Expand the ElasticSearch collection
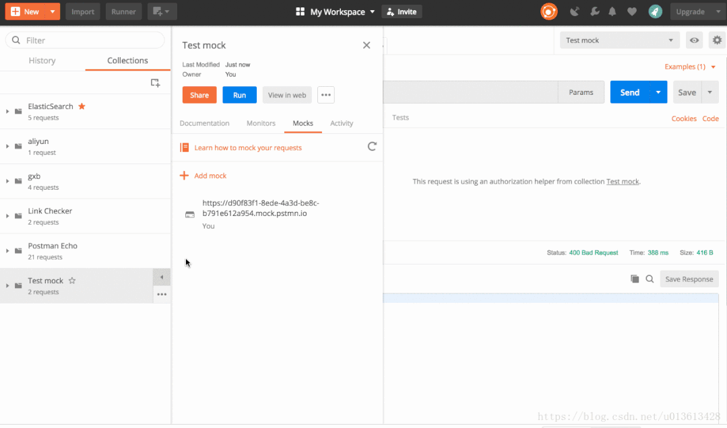The image size is (727, 428). tap(7, 111)
